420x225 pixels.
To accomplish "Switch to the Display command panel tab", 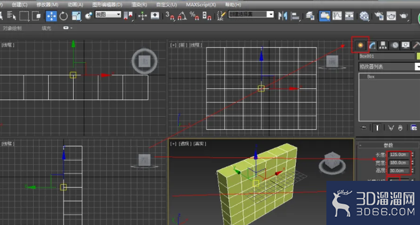I will click(406, 45).
